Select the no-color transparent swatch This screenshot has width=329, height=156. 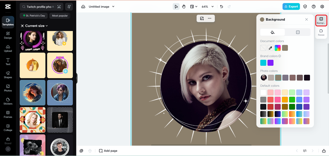point(263,48)
